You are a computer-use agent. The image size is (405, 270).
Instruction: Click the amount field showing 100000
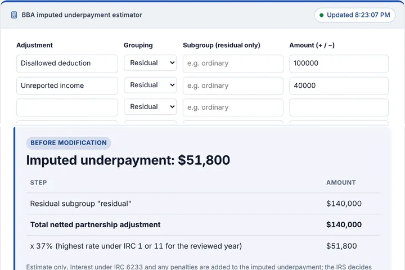(x=339, y=64)
